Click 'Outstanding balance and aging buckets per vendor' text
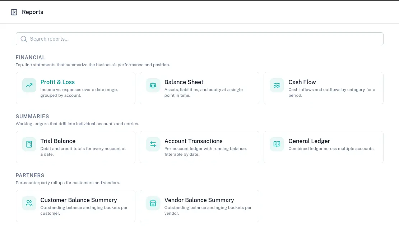 point(208,210)
